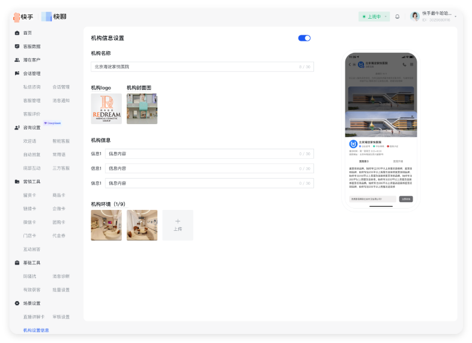Open 审核设置 in sidebar
The width and height of the screenshot is (472, 343).
(61, 317)
